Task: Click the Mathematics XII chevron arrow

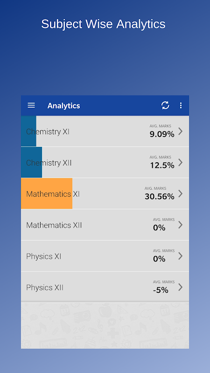Action: pos(181,225)
